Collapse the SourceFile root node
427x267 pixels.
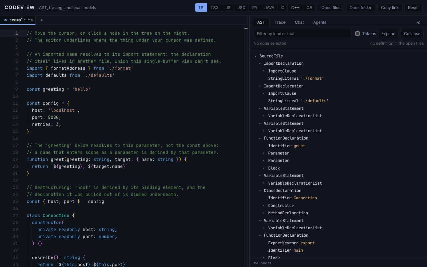[256, 56]
